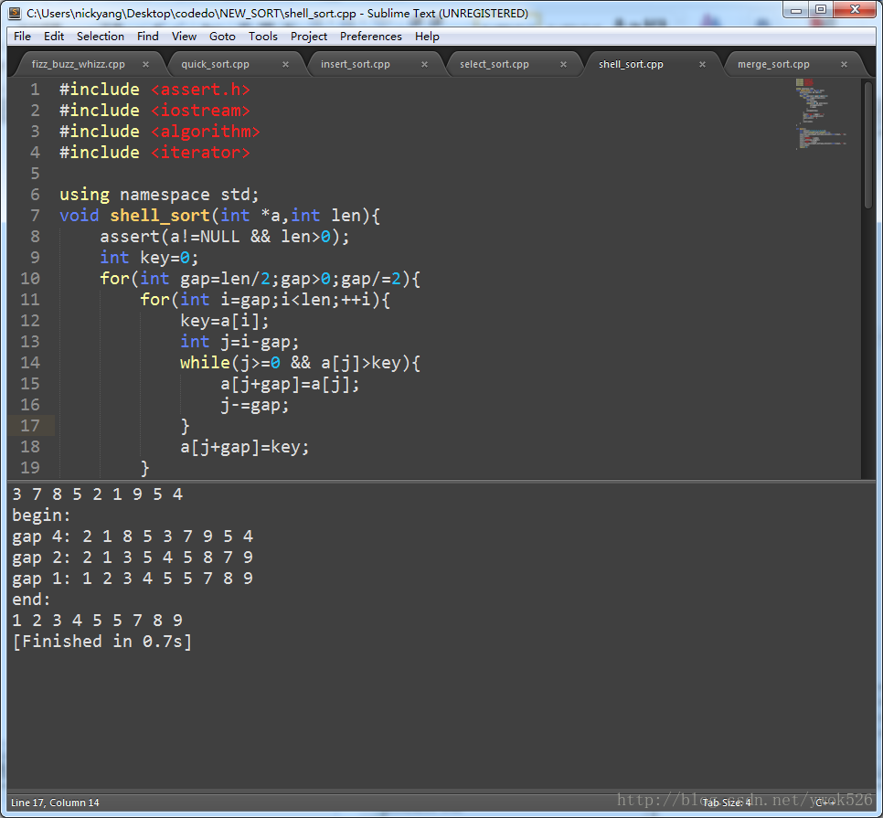This screenshot has width=883, height=818.
Task: Click the code minimap preview
Action: pyautogui.click(x=820, y=113)
